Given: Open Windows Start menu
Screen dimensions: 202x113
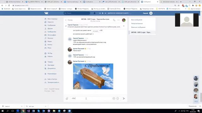Looking at the screenshot, I should point(2,111).
